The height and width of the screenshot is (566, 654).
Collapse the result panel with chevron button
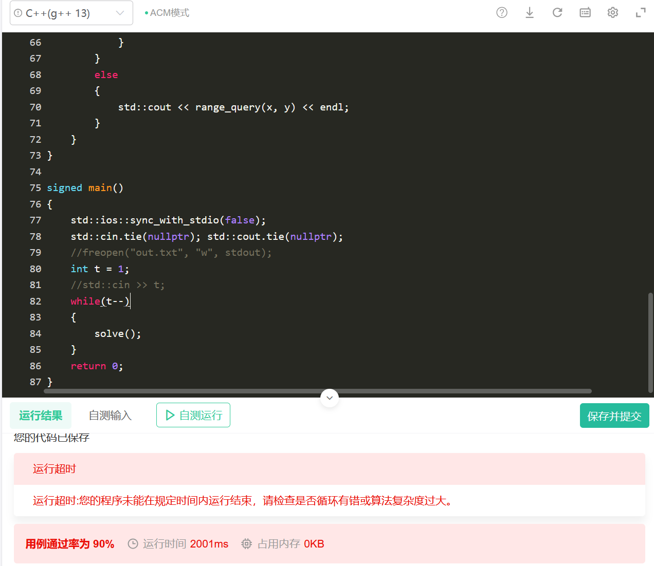tap(329, 398)
